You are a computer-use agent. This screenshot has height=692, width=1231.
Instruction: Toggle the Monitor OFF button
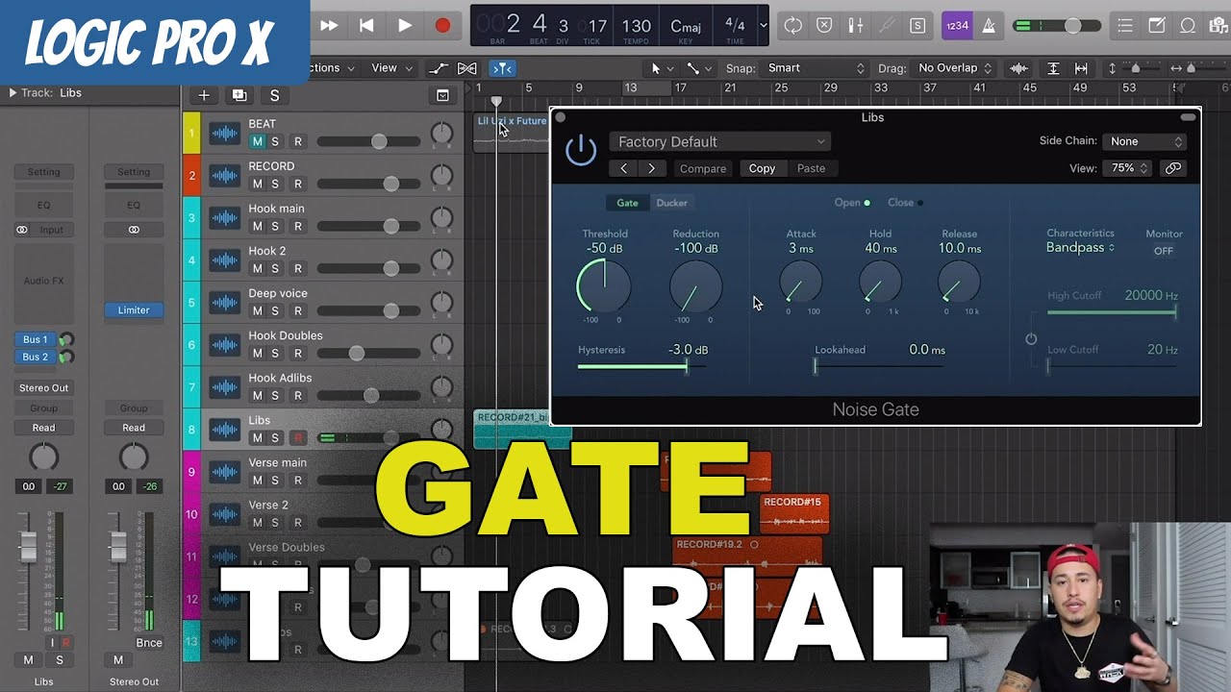1164,251
